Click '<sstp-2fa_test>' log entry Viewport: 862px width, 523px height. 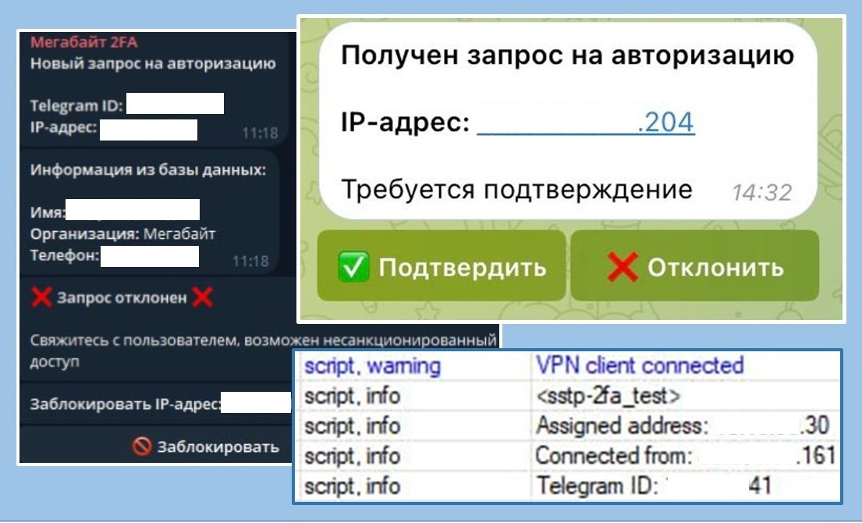point(608,396)
